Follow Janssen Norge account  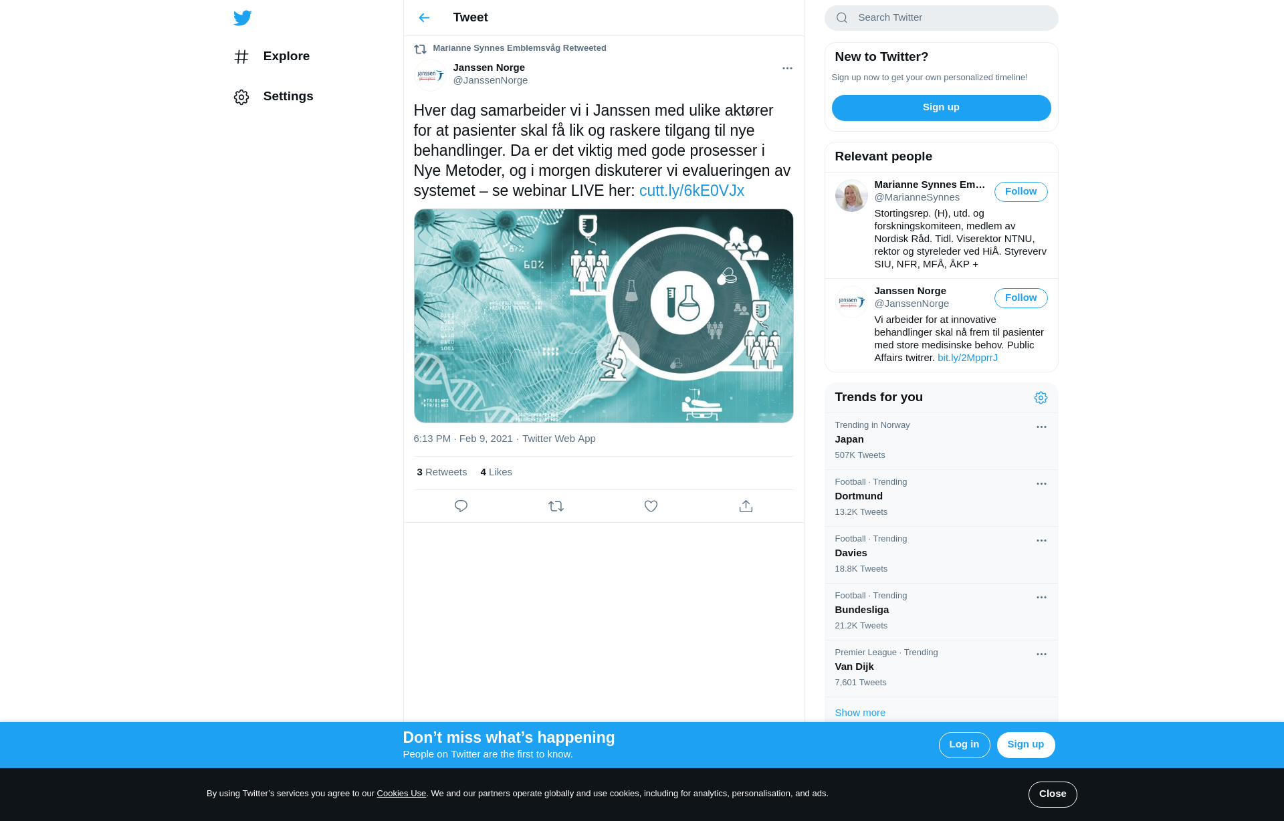click(x=1021, y=298)
